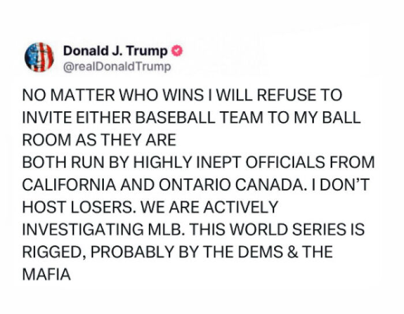Click the flag-themed profile avatar

tap(39, 58)
